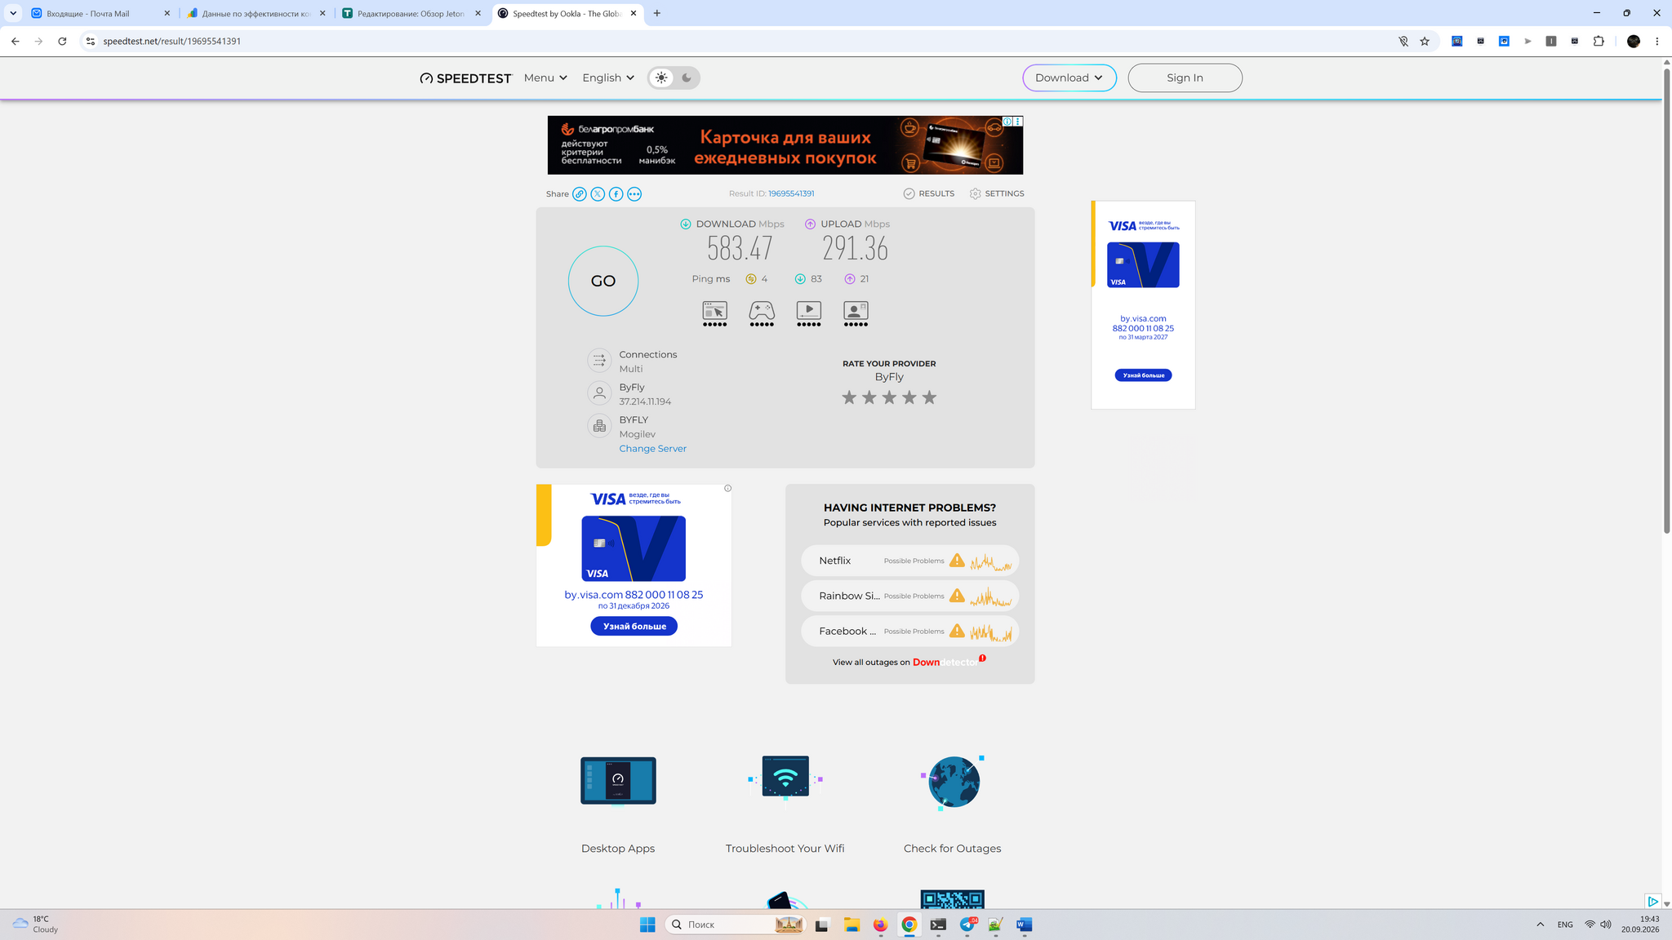The width and height of the screenshot is (1672, 940).
Task: Expand the Menu dropdown
Action: (545, 78)
